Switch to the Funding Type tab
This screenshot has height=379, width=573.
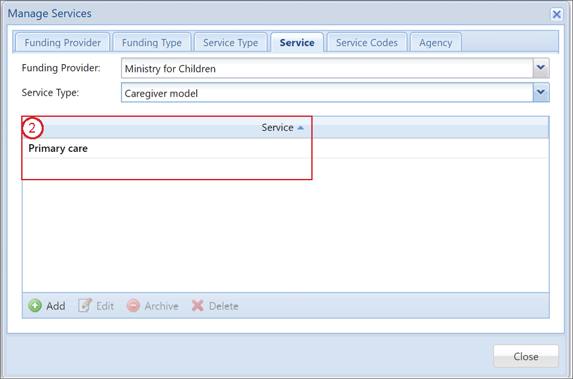pos(151,43)
